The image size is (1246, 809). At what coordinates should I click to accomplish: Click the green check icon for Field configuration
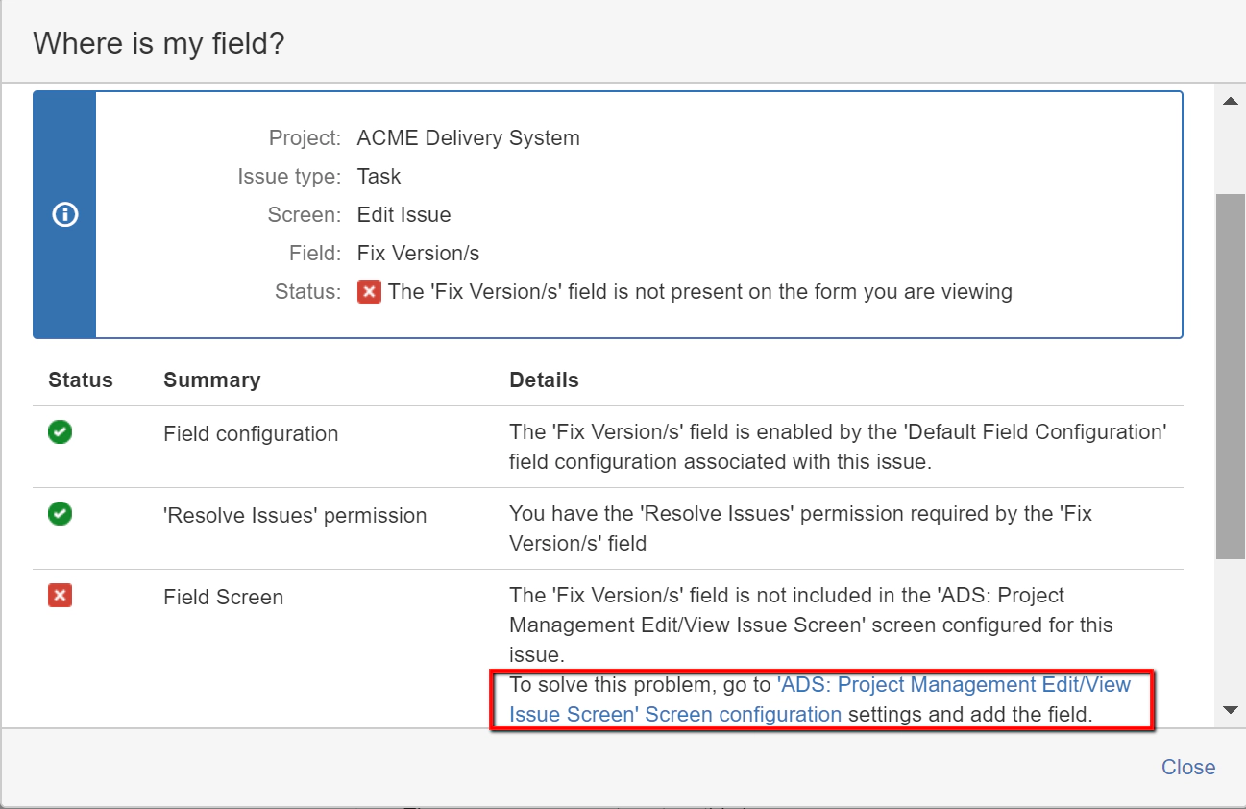(x=61, y=432)
